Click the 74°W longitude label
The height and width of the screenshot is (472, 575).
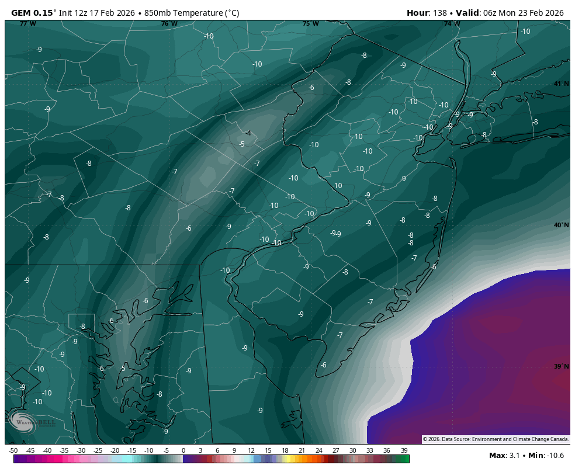452,23
